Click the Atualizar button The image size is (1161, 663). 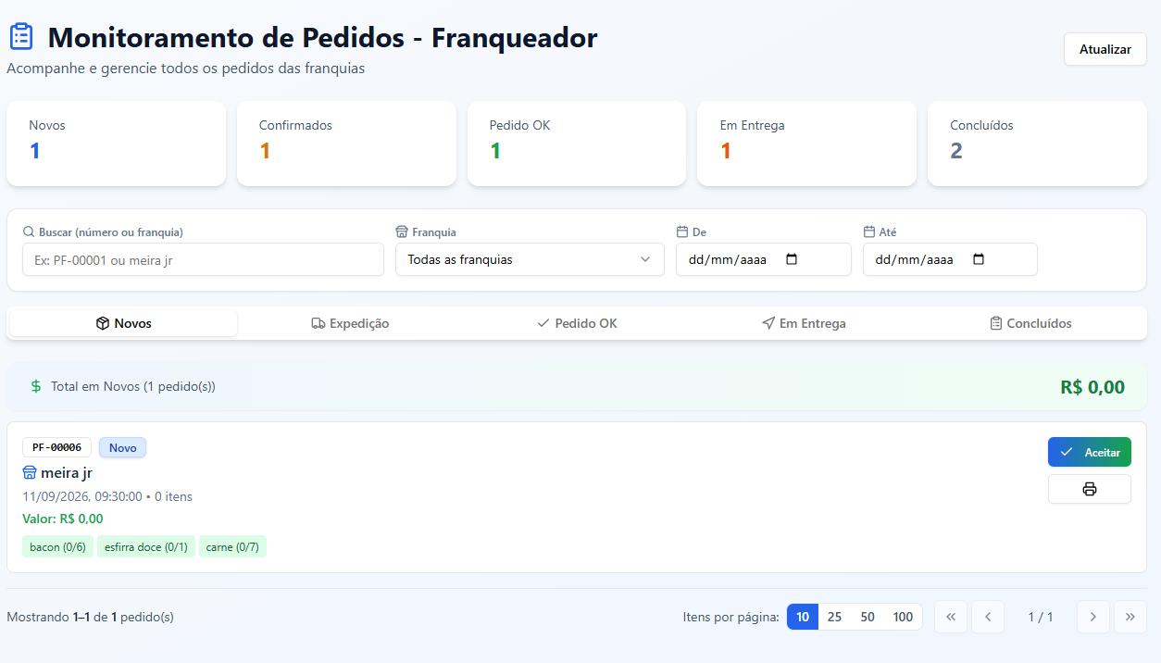(x=1105, y=49)
